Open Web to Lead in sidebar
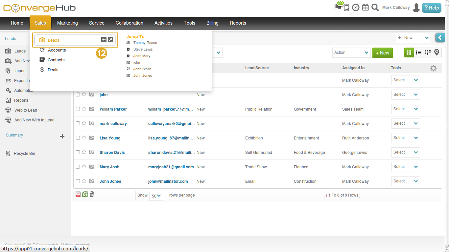The width and height of the screenshot is (449, 252). click(26, 110)
